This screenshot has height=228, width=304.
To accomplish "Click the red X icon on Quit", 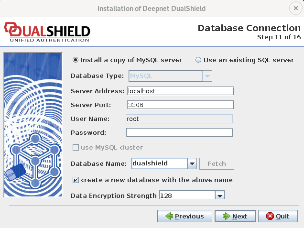I will point(270,216).
